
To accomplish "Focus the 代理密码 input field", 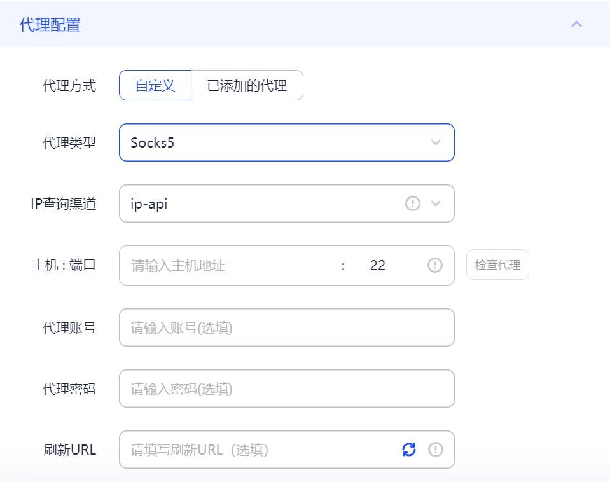I will tap(286, 389).
